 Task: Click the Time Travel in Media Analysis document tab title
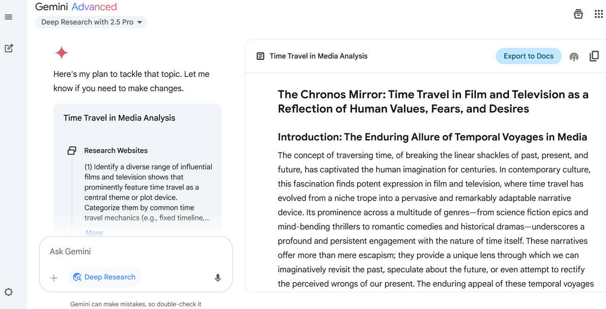coord(318,56)
